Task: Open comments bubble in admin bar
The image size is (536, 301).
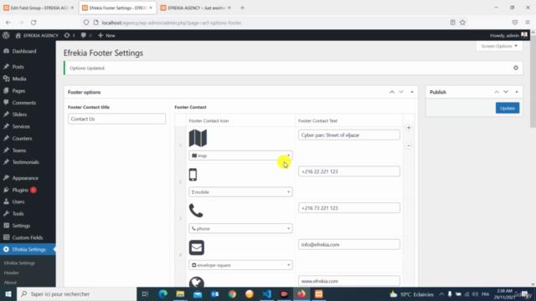Action: coord(86,35)
